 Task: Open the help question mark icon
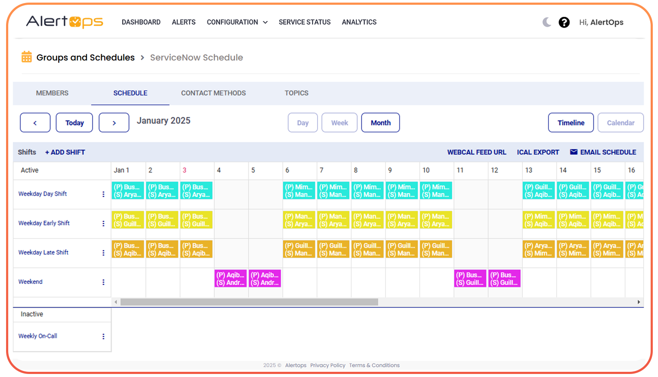(x=564, y=22)
